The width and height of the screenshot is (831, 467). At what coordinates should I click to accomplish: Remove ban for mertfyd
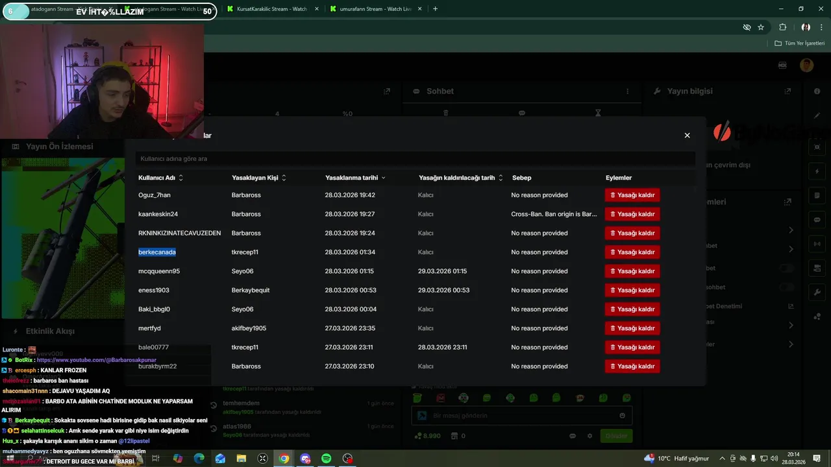pos(632,328)
